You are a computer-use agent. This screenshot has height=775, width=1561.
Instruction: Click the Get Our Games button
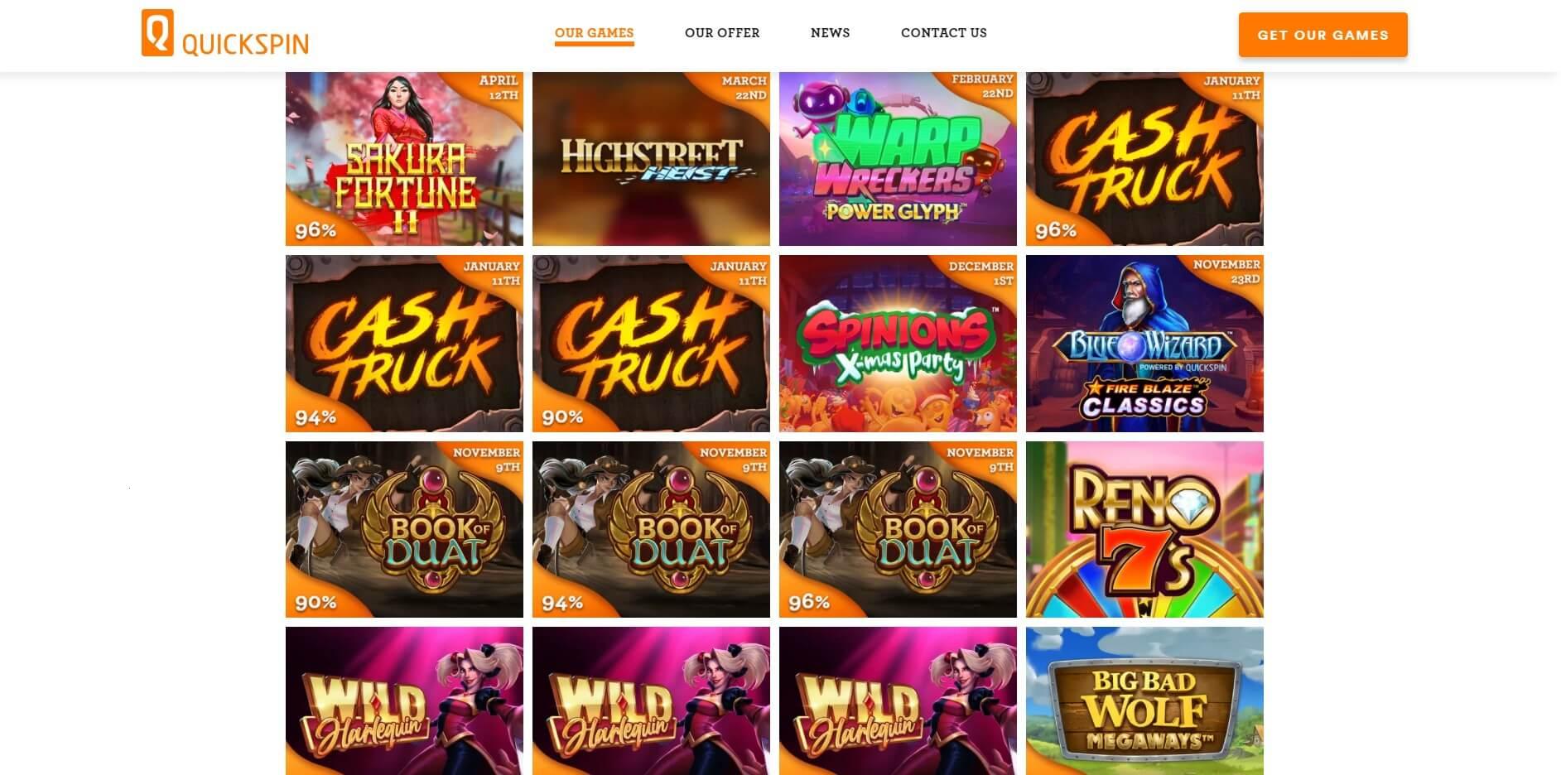(x=1323, y=35)
